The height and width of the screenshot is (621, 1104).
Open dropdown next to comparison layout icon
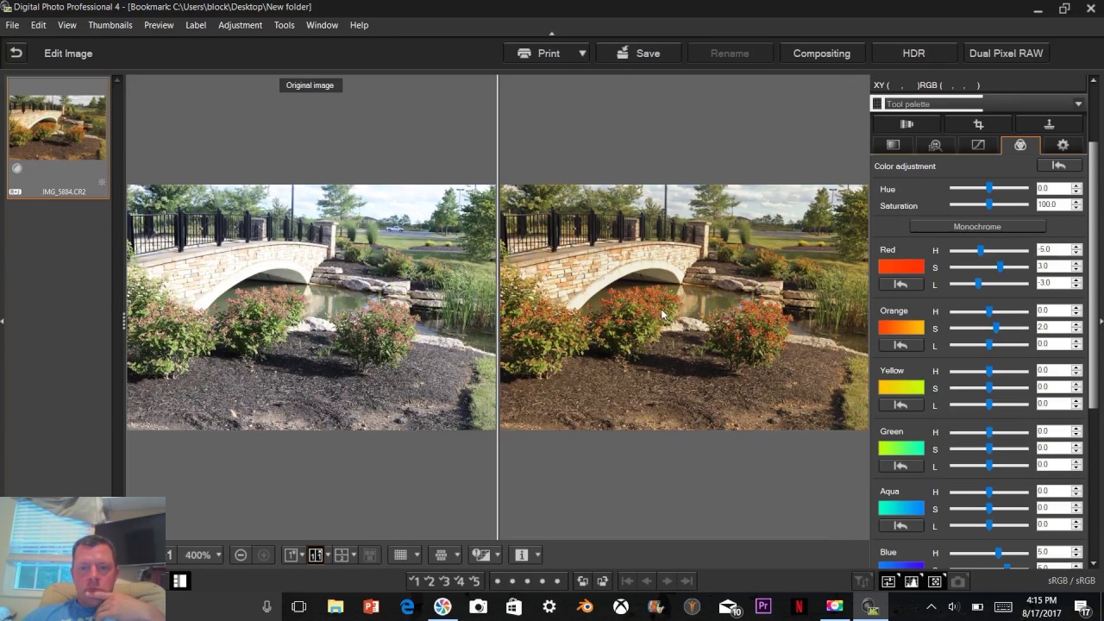(x=328, y=555)
